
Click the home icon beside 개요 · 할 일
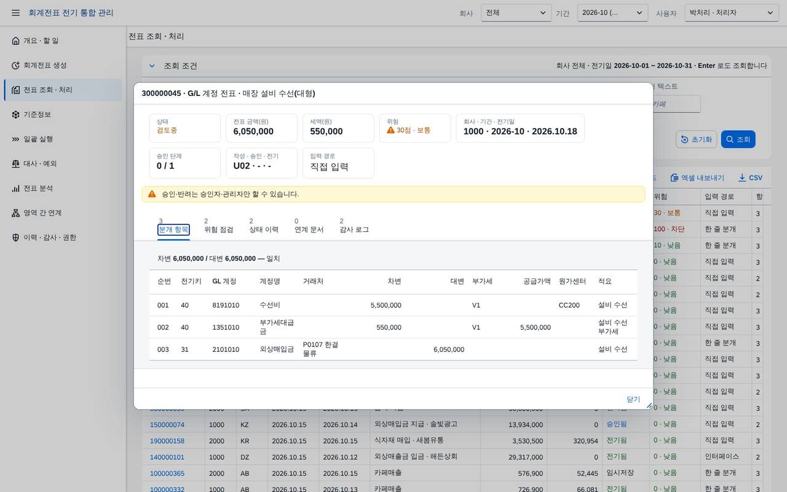15,41
